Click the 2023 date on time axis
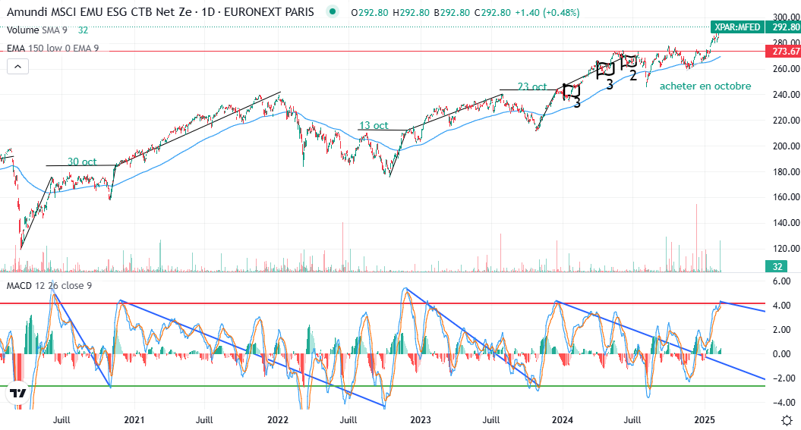Screen dimensions: 801x430 [421, 420]
